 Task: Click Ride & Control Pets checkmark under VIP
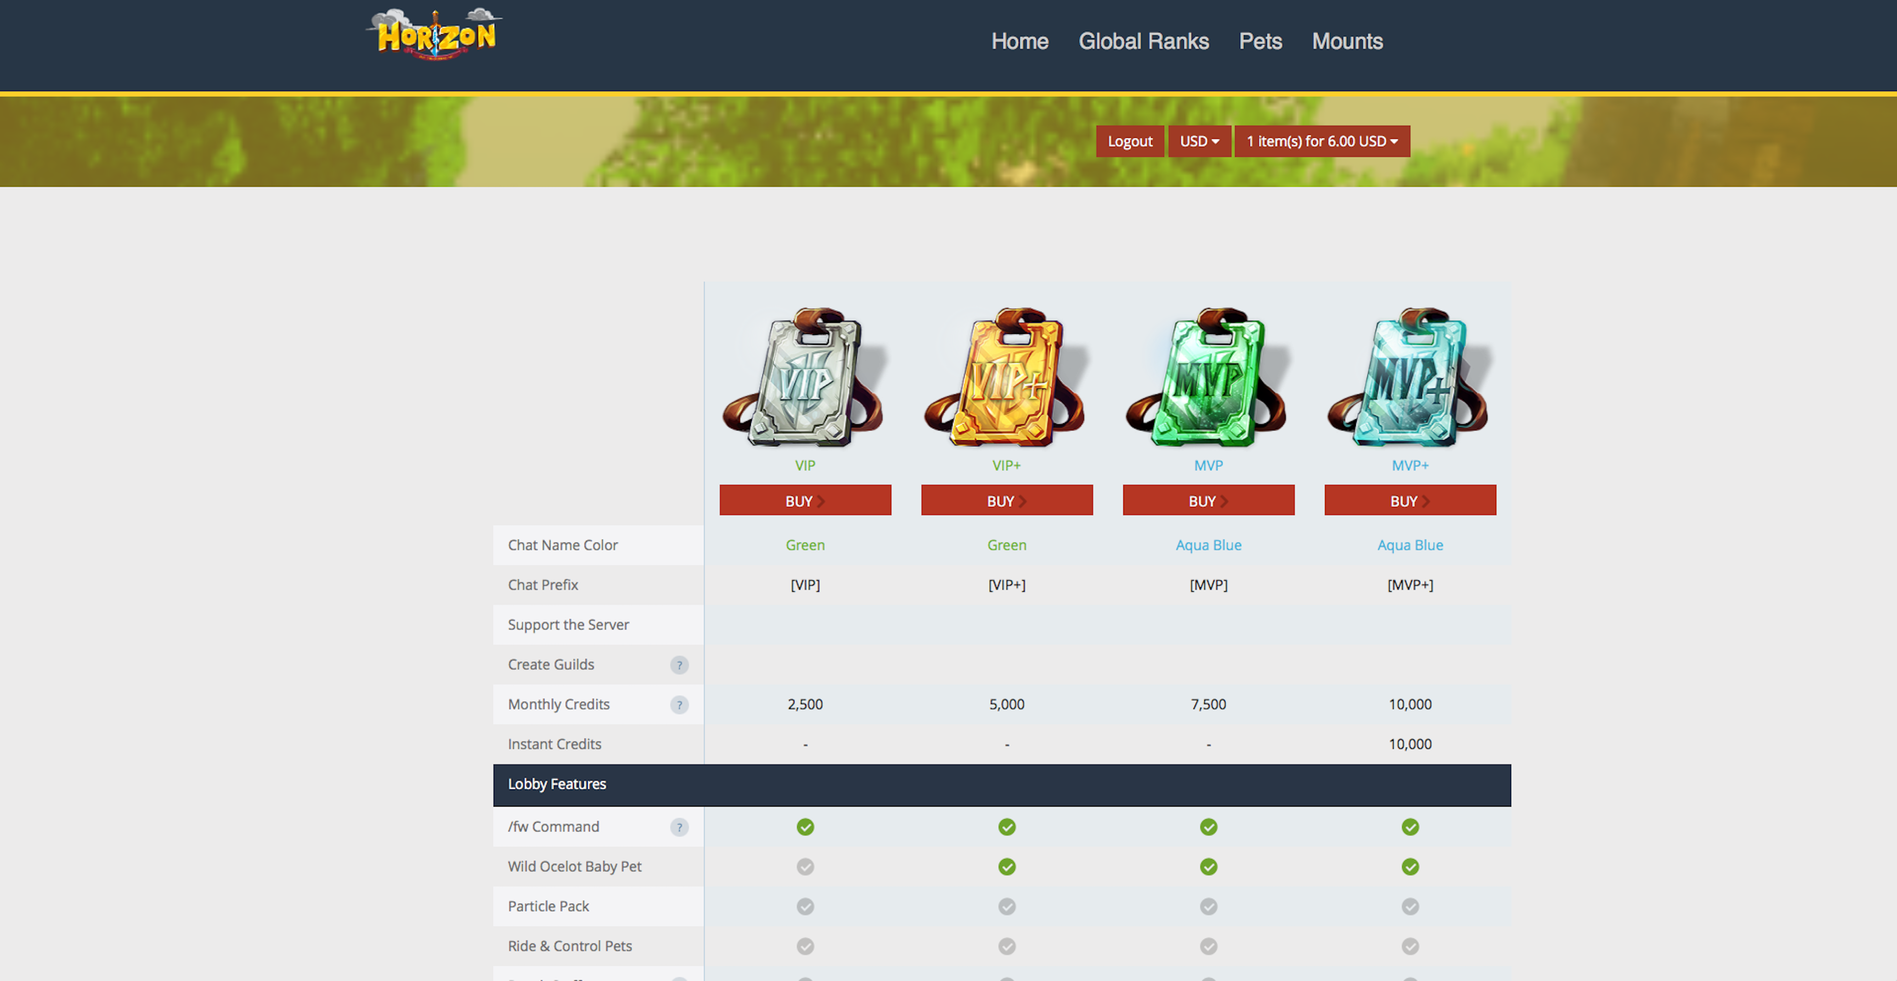pos(805,946)
